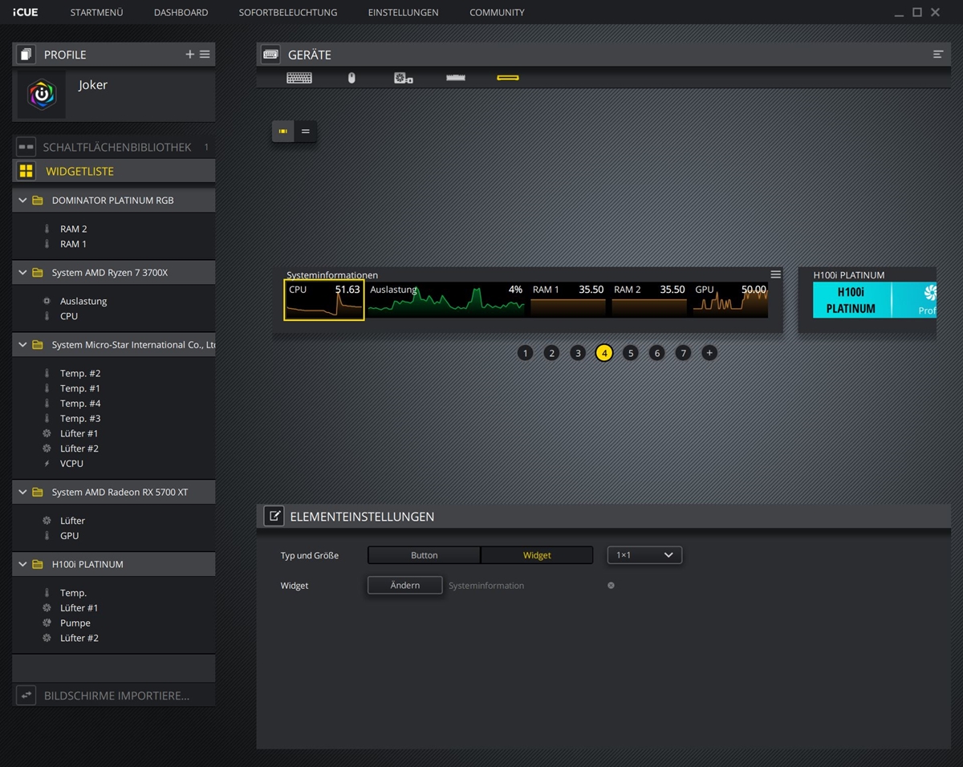Click the Elementeinstellungen edit icon

(x=274, y=516)
